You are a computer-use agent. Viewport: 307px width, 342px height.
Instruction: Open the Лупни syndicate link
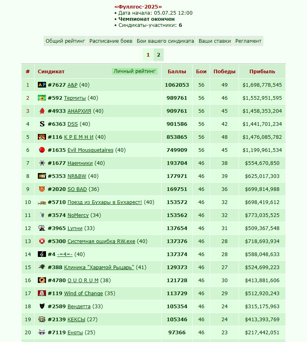[x=75, y=228]
